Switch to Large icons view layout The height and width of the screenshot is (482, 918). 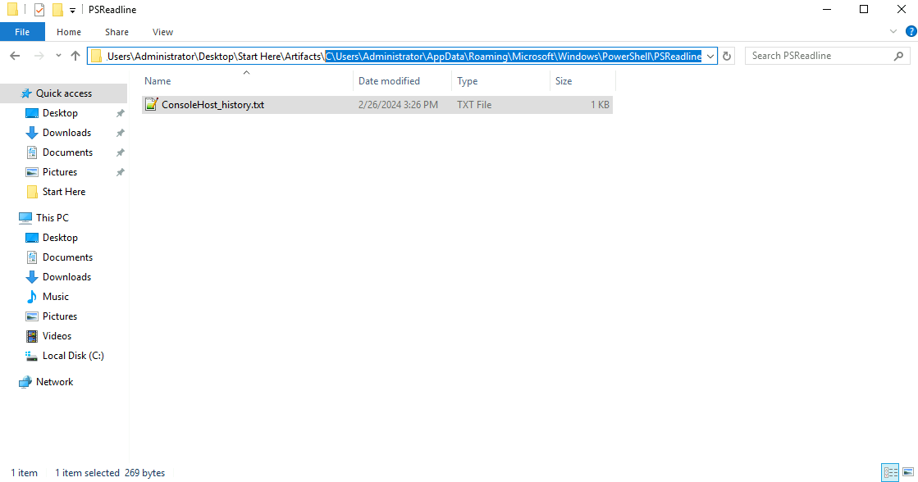click(x=908, y=472)
